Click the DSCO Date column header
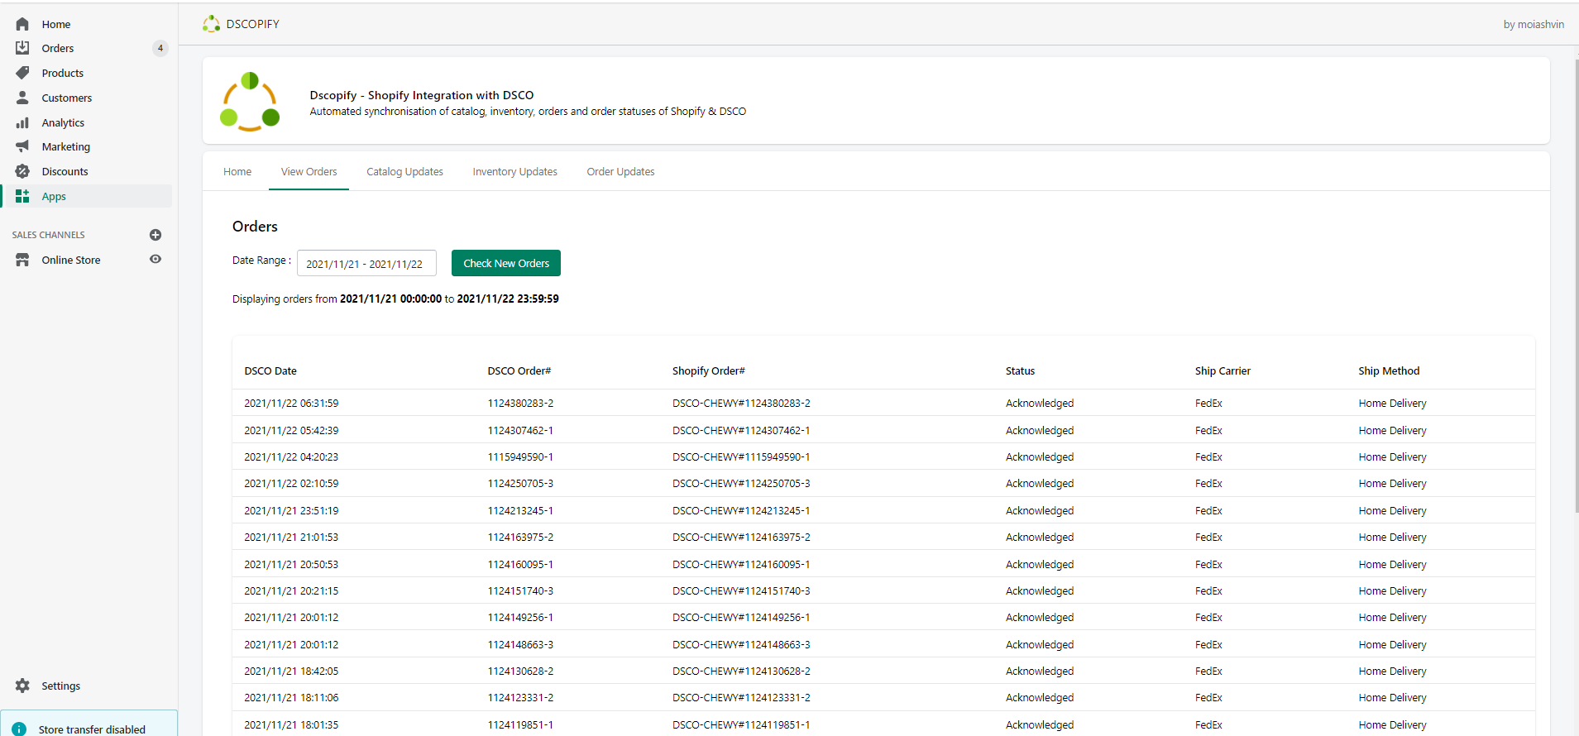The image size is (1579, 736). click(x=270, y=370)
